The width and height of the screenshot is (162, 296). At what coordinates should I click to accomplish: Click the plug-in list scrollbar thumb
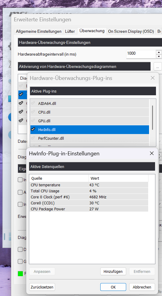(152, 117)
